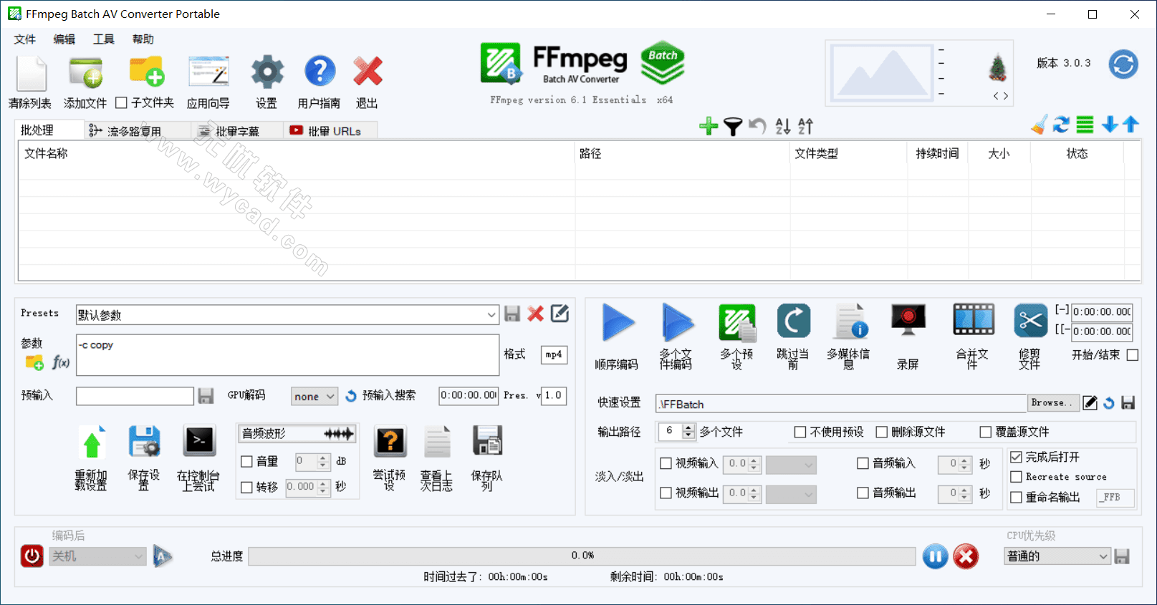Click the 添加文件 add files icon
1157x605 pixels.
[x=85, y=73]
